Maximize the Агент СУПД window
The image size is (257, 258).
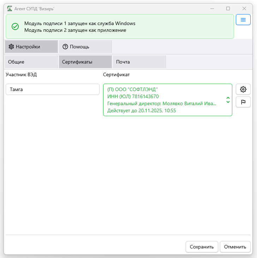click(228, 8)
